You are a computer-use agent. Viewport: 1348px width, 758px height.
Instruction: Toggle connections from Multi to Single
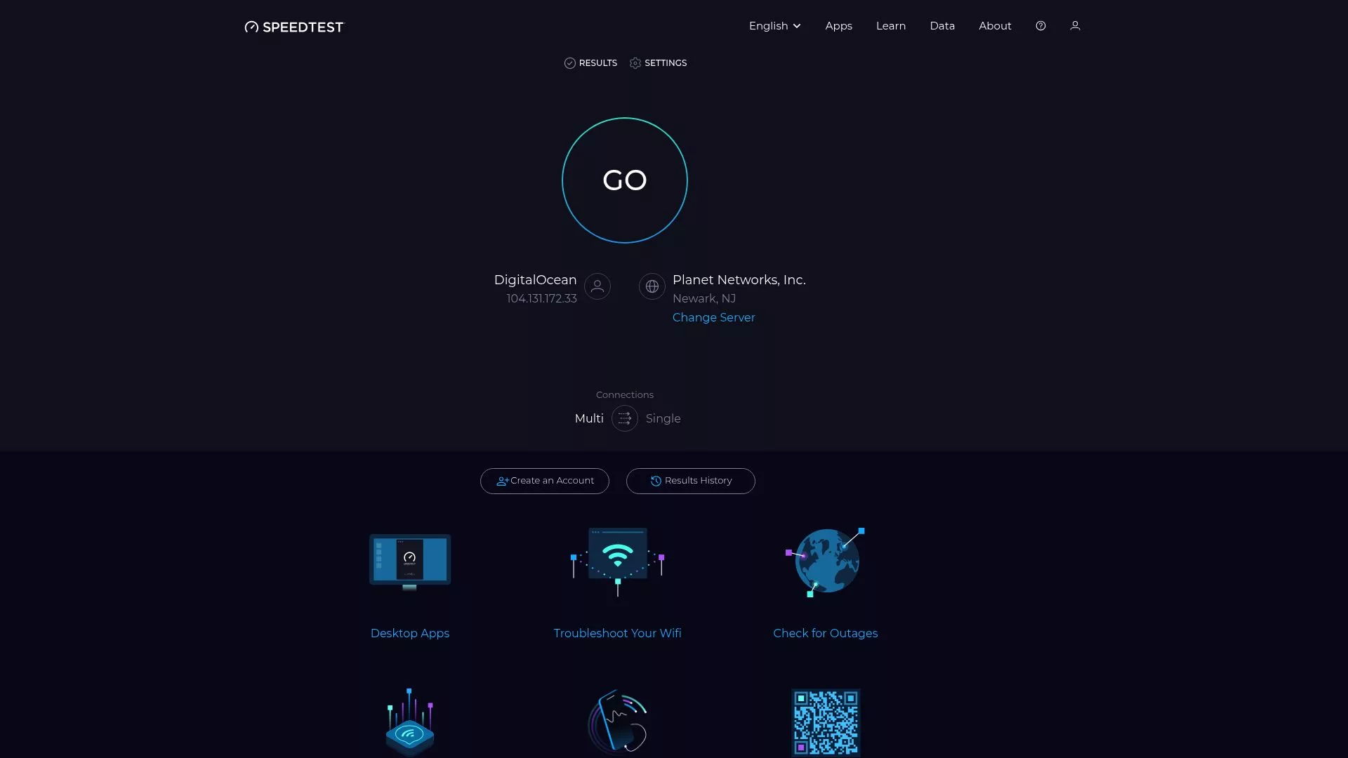pos(624,418)
